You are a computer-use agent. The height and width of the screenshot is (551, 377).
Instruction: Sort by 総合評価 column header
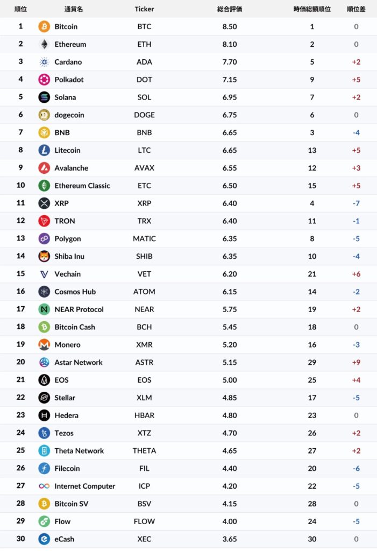pos(230,9)
